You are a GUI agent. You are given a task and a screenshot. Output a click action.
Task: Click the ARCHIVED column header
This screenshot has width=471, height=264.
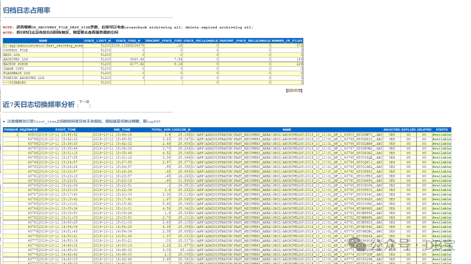click(392, 129)
